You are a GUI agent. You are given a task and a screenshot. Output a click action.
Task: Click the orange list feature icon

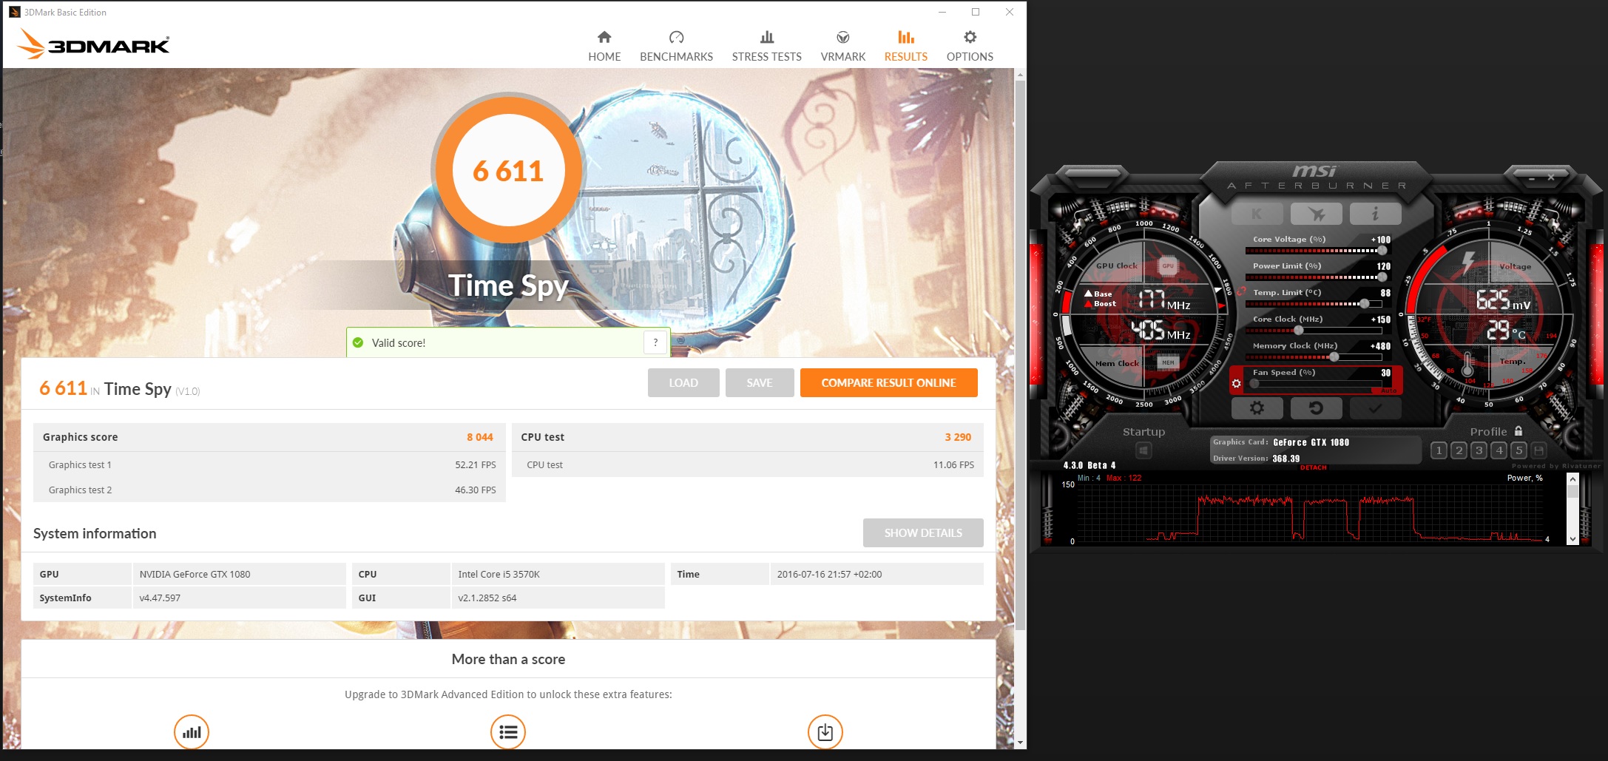click(x=508, y=732)
